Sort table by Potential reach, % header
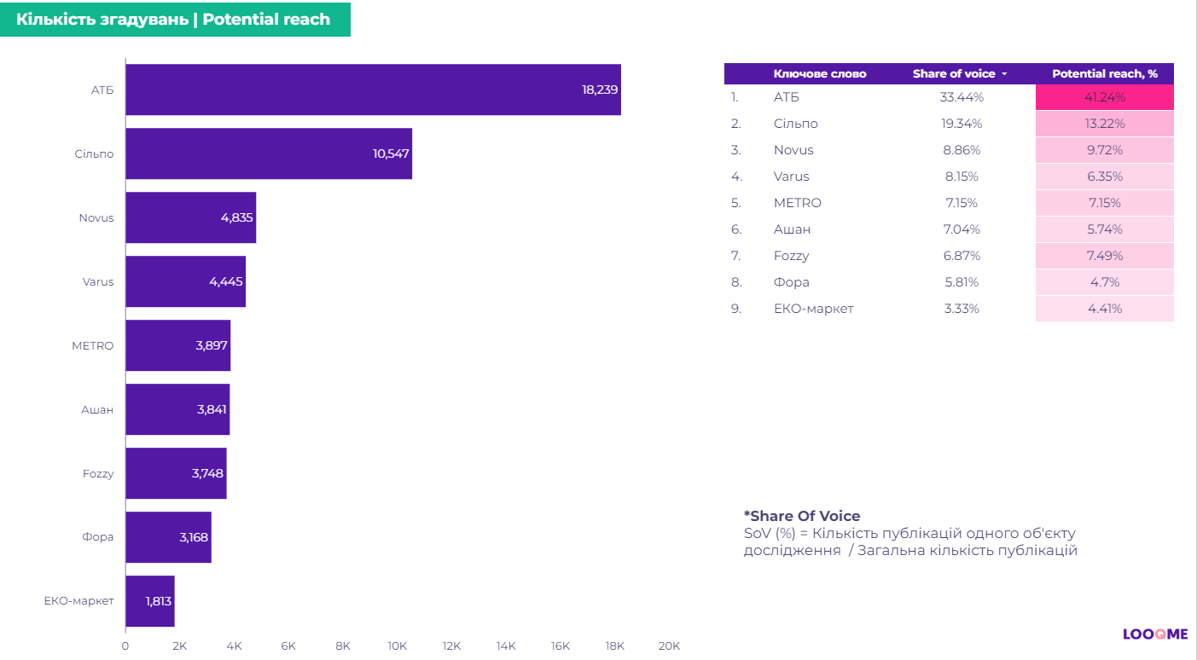1197x660 pixels. (x=1104, y=74)
